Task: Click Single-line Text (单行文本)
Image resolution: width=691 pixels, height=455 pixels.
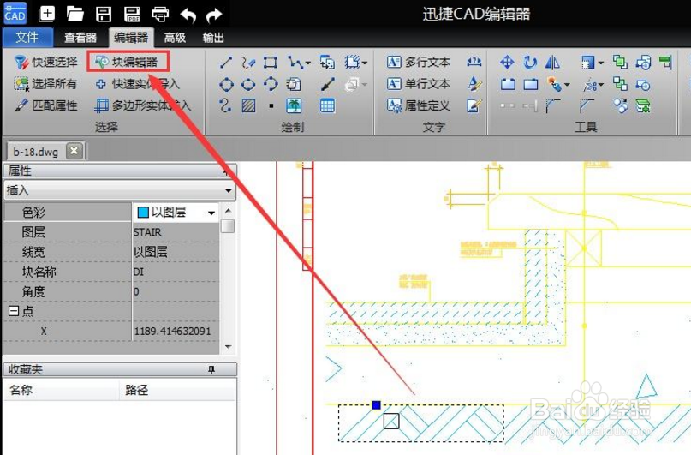Action: point(419,83)
